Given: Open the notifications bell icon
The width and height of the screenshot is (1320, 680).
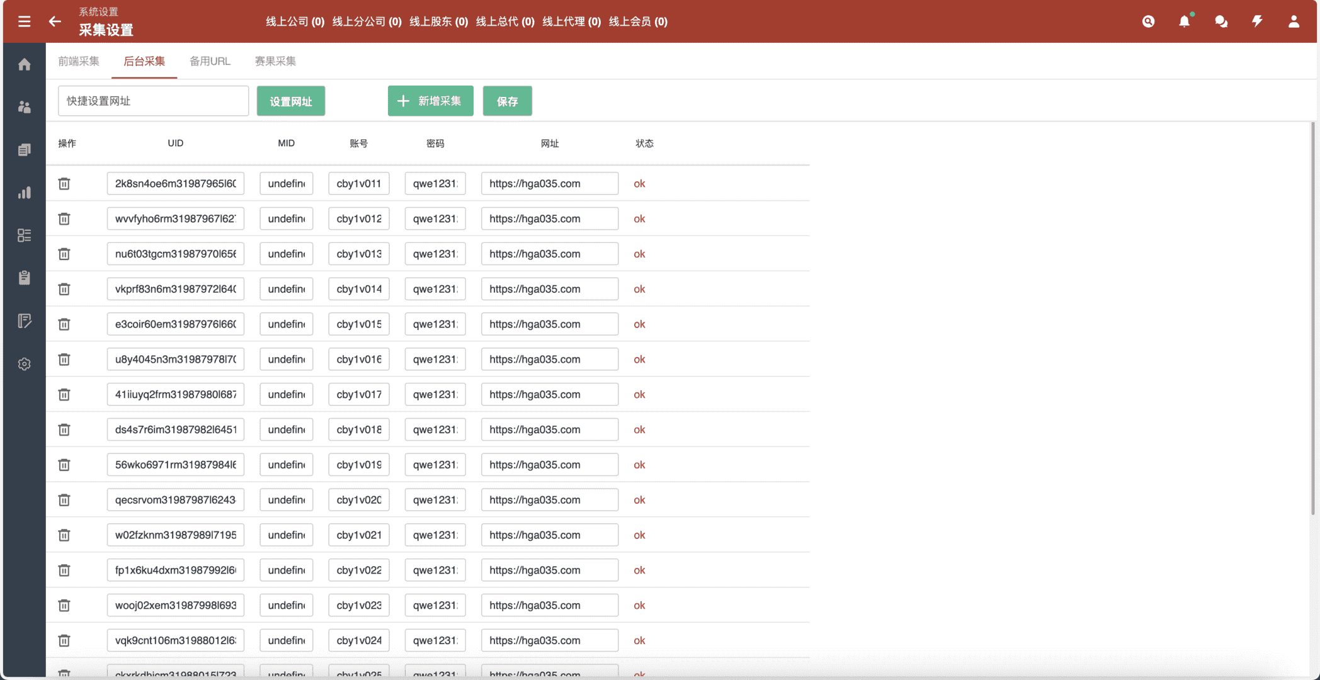Looking at the screenshot, I should click(1184, 21).
